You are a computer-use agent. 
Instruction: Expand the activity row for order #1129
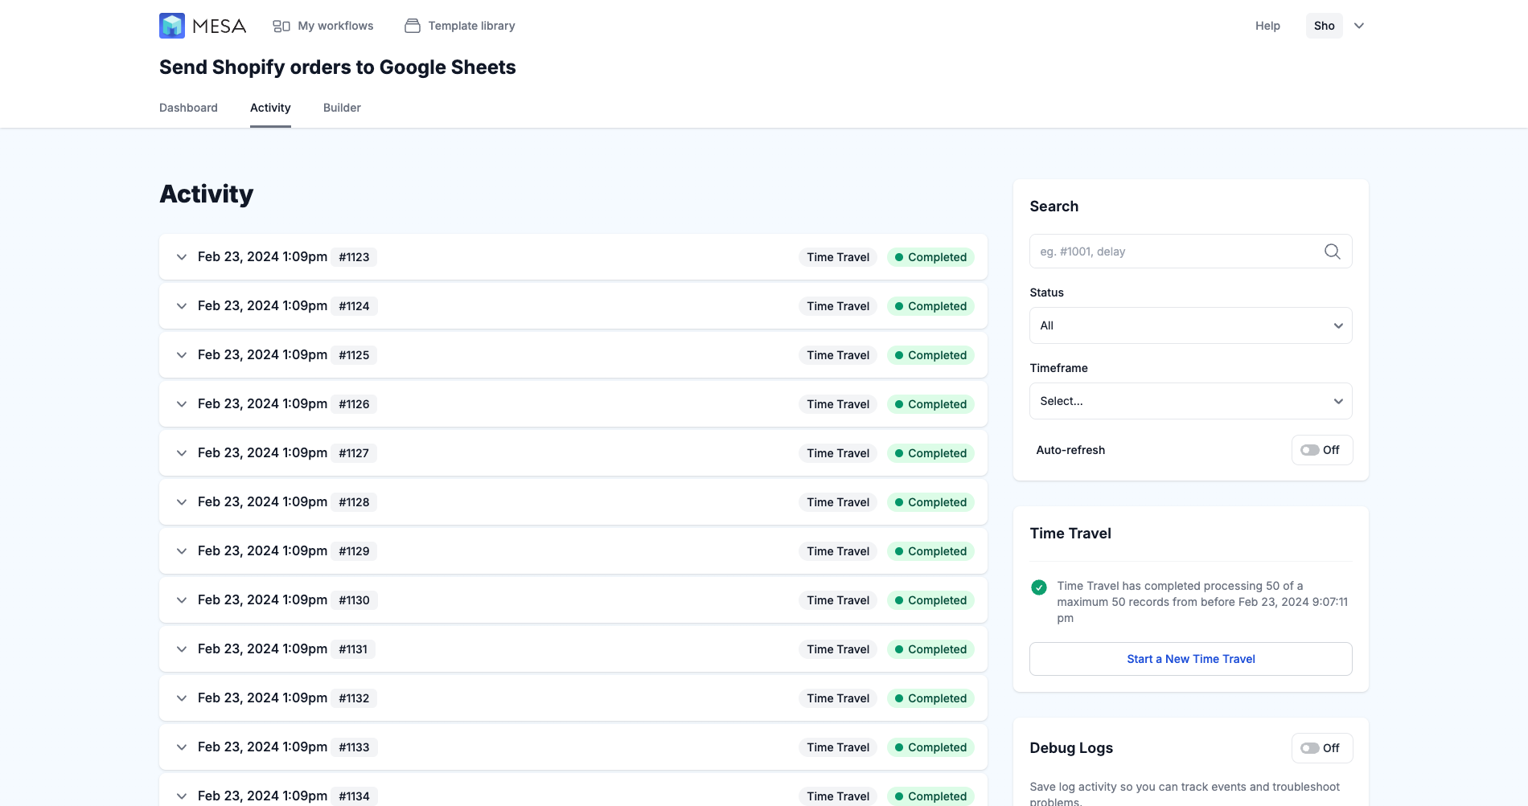tap(182, 551)
